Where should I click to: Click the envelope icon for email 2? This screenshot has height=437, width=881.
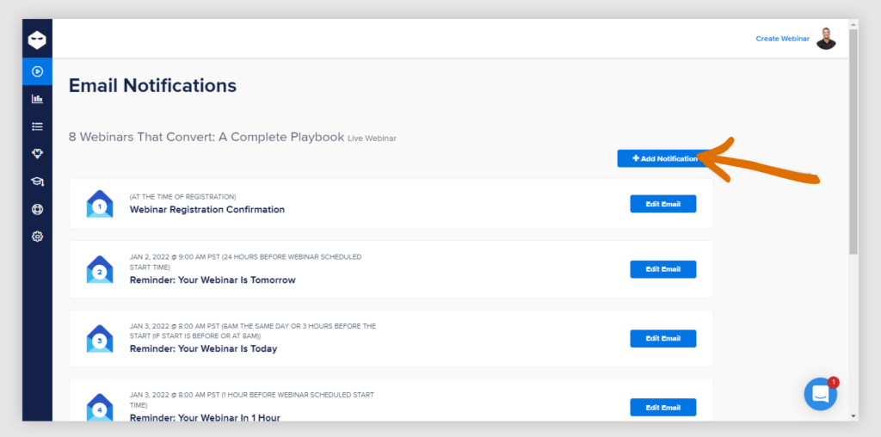(100, 269)
